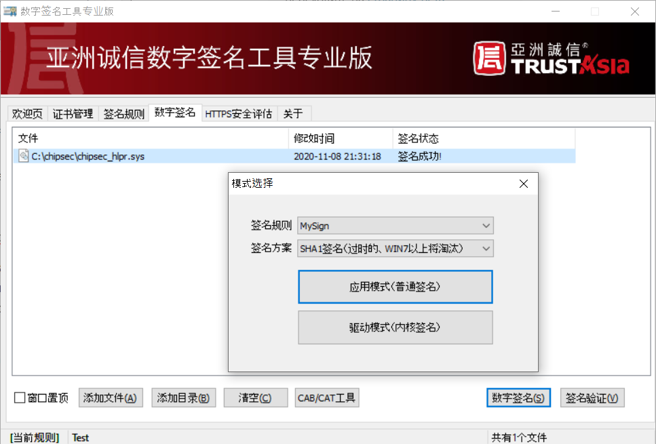Click the file icon beside chipsec_hlpr.sys
Image resolution: width=656 pixels, height=444 pixels.
tap(24, 156)
